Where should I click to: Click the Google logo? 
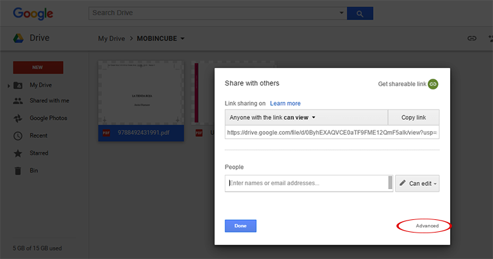click(x=33, y=13)
